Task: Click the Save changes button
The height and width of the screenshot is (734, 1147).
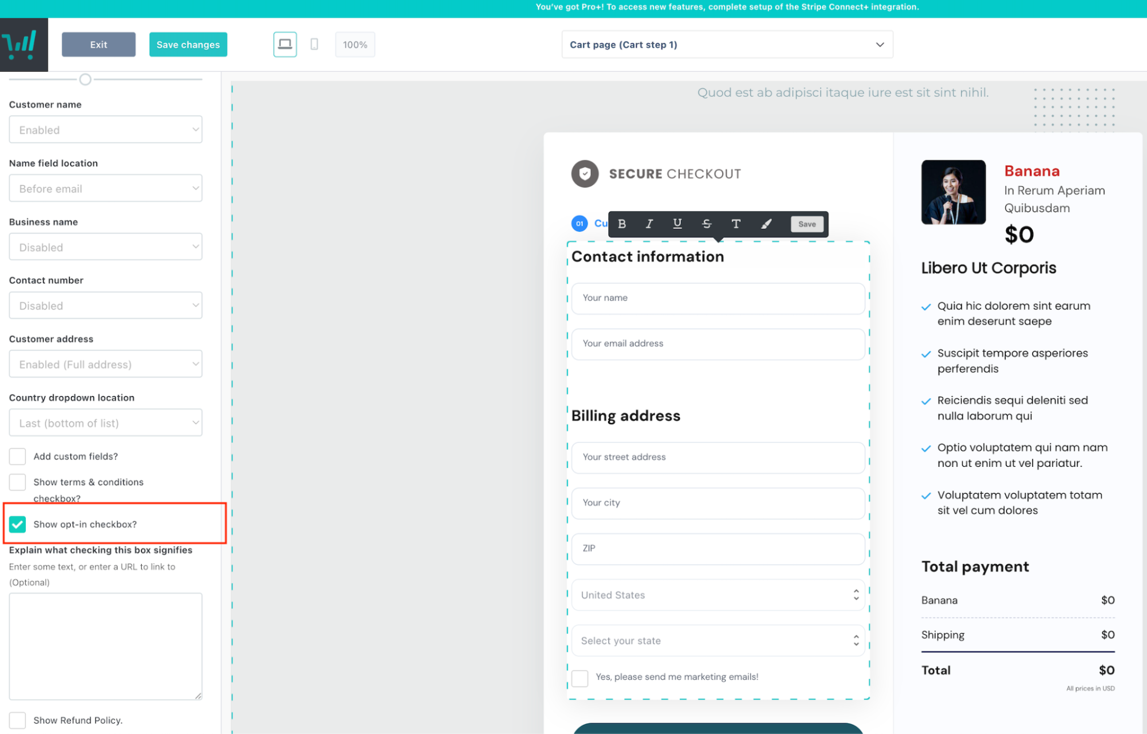Action: tap(188, 45)
